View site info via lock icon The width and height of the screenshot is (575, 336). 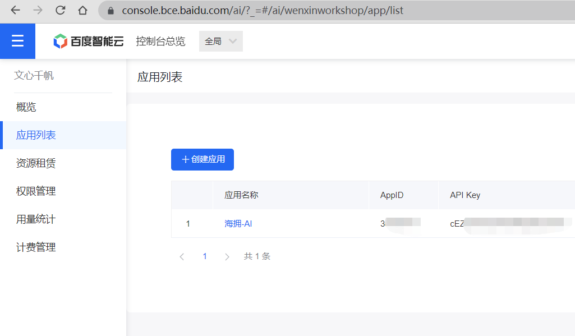[x=111, y=11]
